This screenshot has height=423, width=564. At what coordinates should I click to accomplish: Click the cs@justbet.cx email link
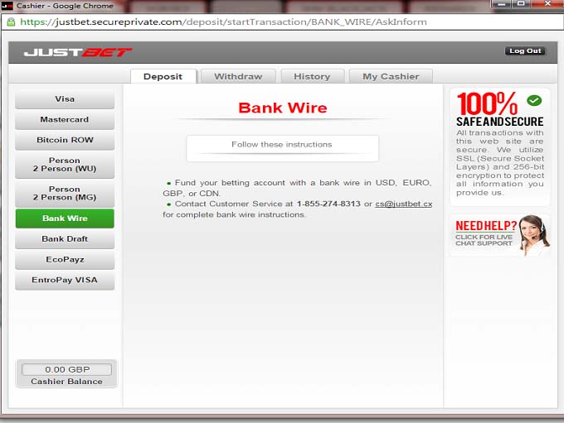pos(403,204)
